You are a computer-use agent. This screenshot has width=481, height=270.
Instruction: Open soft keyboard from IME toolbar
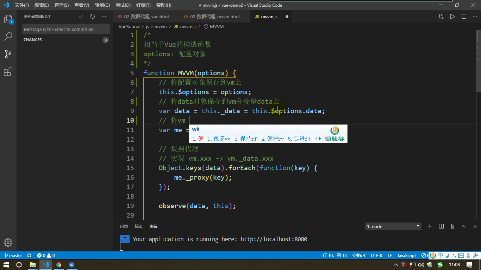tap(461, 256)
